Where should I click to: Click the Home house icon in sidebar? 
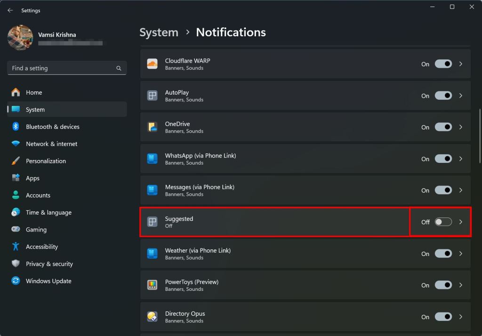16,92
